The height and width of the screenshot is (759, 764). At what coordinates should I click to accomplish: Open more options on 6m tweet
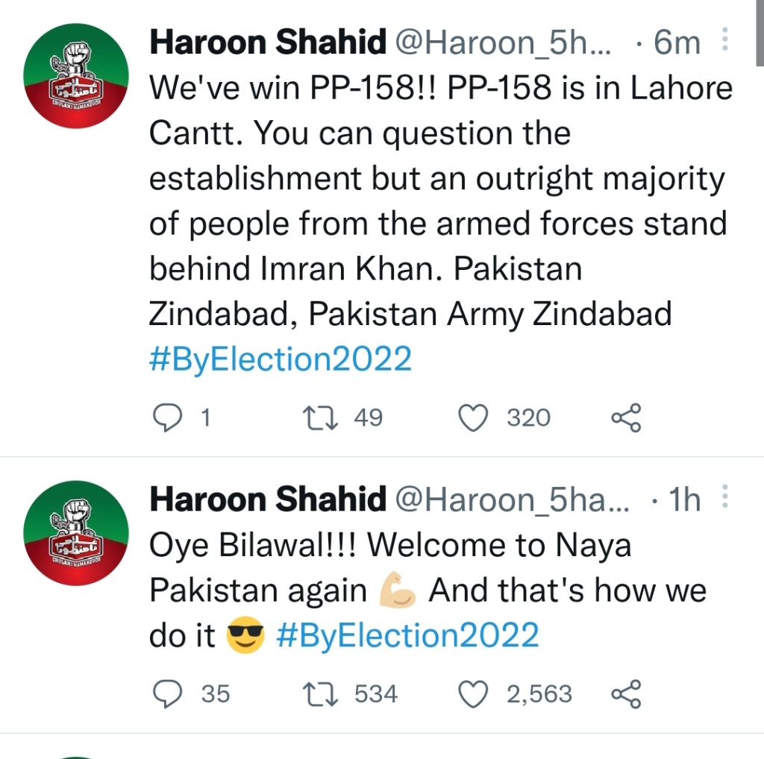point(724,40)
